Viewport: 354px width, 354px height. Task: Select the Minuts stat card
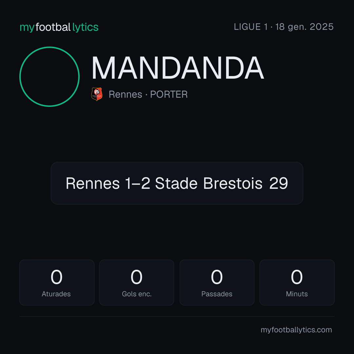coord(297,283)
